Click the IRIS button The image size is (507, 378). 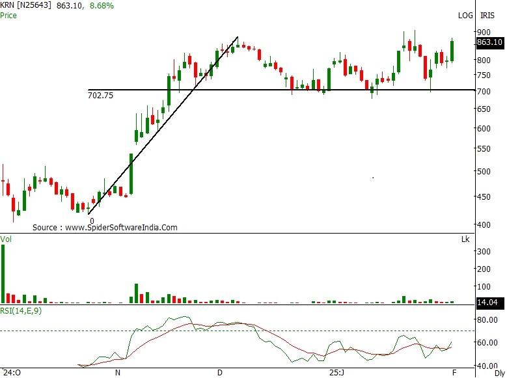click(x=487, y=15)
